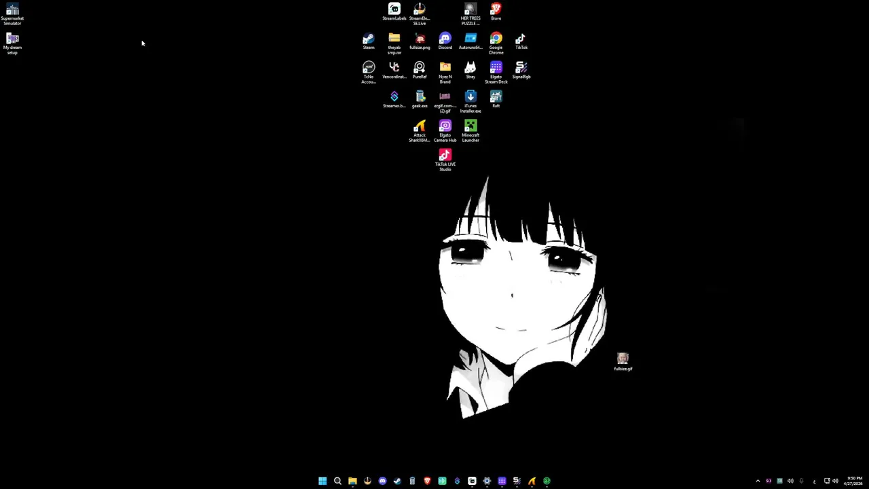This screenshot has height=489, width=869.
Task: Select the VencordInstaller desktop icon
Action: click(394, 71)
